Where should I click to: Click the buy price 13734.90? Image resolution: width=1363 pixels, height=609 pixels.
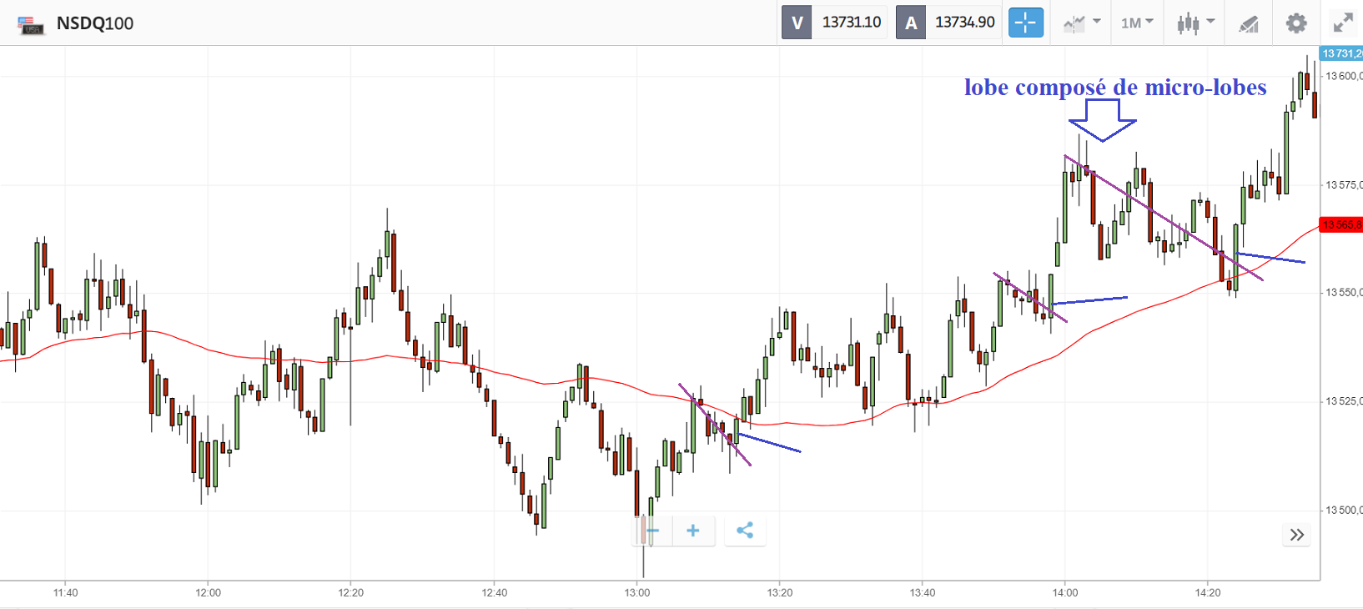point(964,23)
